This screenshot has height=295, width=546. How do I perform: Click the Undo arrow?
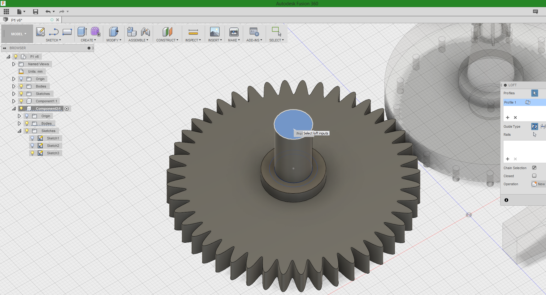(x=48, y=12)
